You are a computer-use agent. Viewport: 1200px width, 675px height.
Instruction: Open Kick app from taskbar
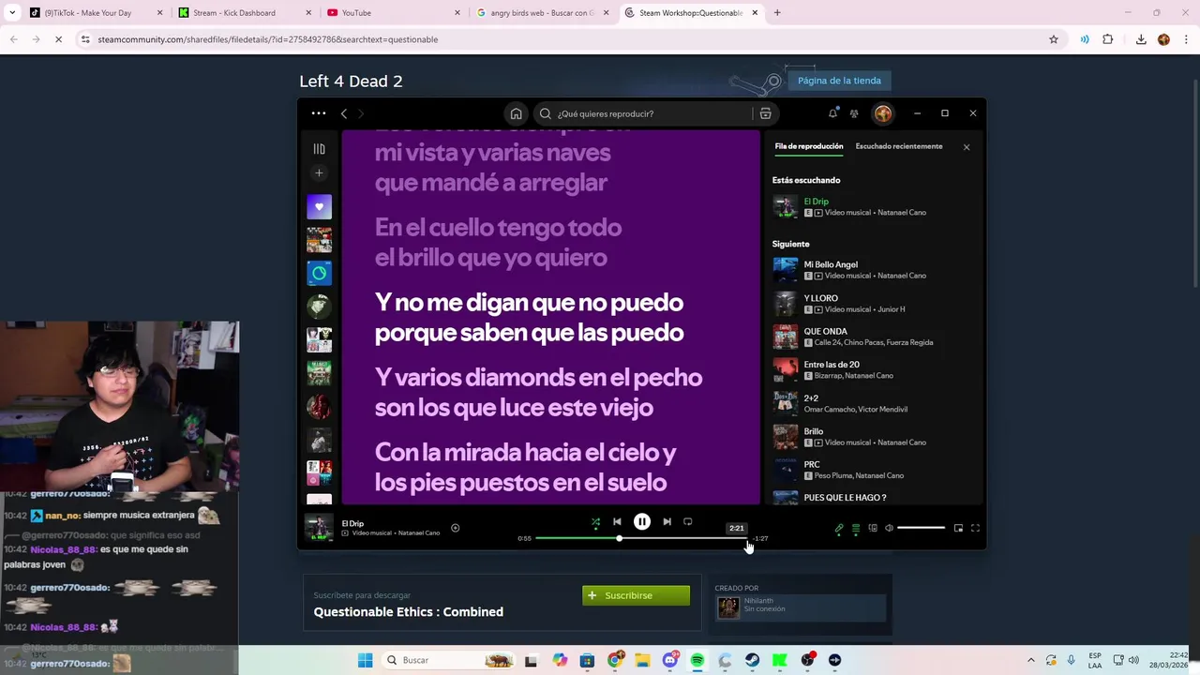[780, 660]
